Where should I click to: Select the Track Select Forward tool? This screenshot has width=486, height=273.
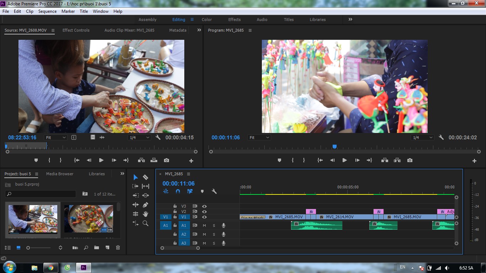136,186
